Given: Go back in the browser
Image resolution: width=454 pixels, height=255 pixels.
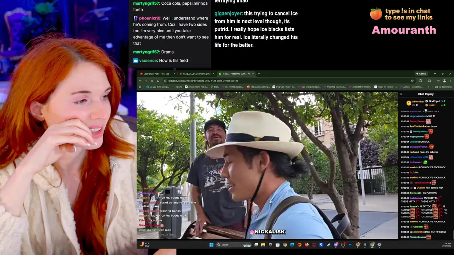Looking at the screenshot, I should tap(140, 81).
